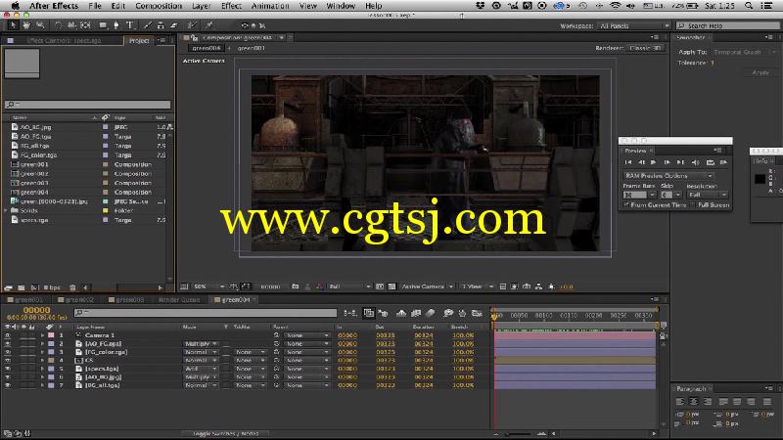Click the Classic 3D renderer button

pyautogui.click(x=645, y=48)
